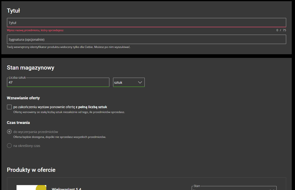
Task: Focus the Sygnatura (opcjonalnie) field
Action: [x=146, y=40]
